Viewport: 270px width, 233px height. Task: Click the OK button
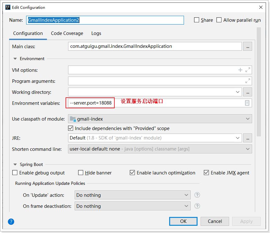click(x=183, y=221)
